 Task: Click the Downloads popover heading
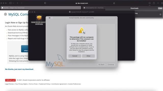coord(134,8)
